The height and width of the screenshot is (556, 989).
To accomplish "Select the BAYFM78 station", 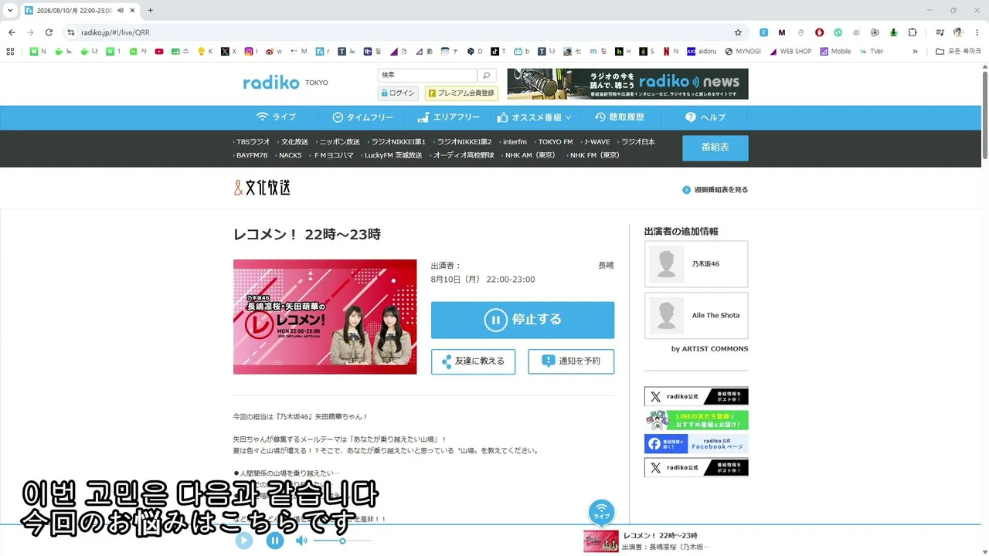I will 250,155.
